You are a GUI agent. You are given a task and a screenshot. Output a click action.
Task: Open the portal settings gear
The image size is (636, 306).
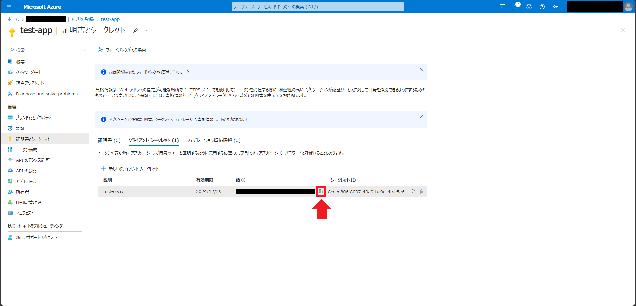click(529, 7)
